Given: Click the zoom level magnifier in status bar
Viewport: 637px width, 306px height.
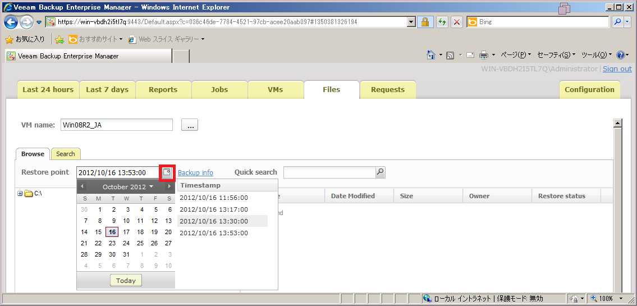Looking at the screenshot, I should tap(594, 298).
